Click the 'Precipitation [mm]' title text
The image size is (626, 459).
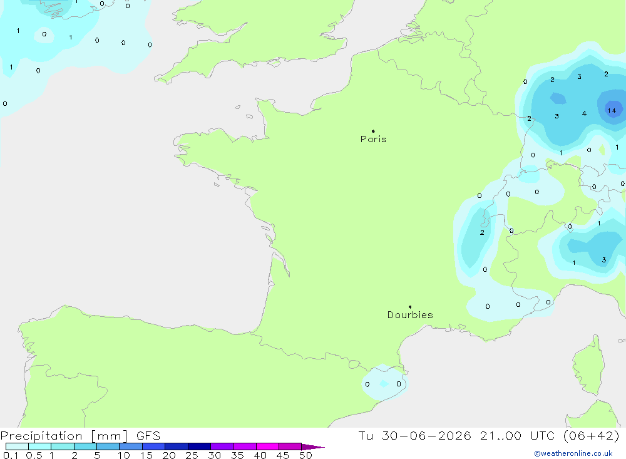(64, 436)
